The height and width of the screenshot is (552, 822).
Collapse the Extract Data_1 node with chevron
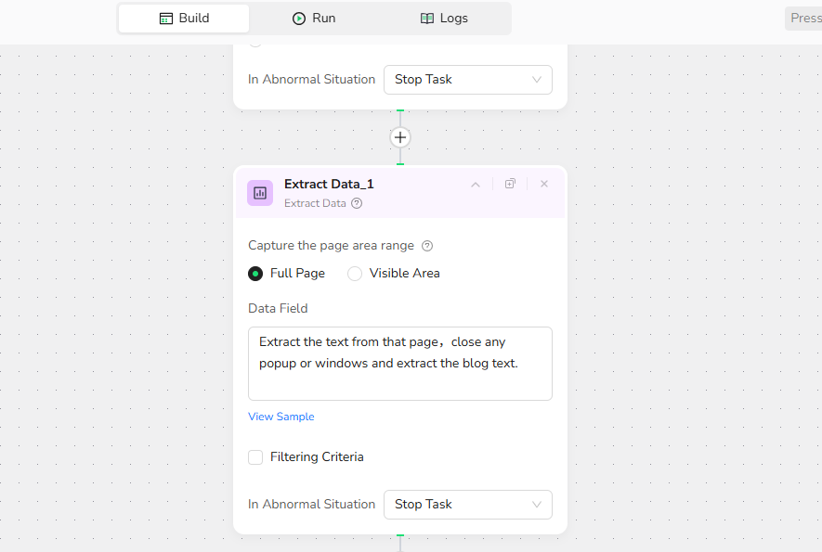pos(476,185)
